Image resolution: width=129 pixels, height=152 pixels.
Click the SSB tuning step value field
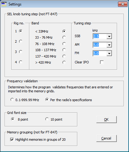(100, 36)
